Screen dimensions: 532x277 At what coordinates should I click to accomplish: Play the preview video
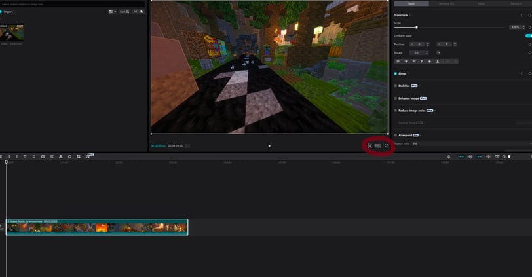pyautogui.click(x=269, y=146)
